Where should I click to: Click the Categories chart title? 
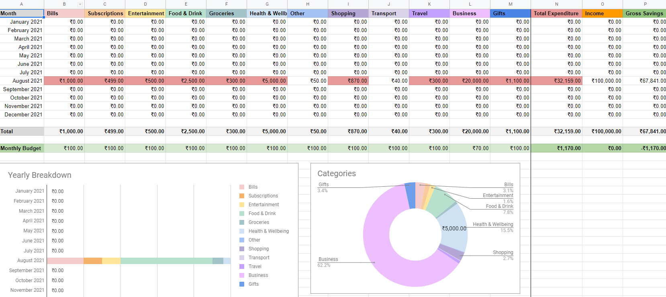[337, 173]
